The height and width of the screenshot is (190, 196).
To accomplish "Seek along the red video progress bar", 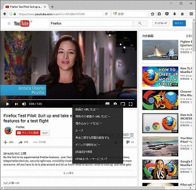I will tap(69, 99).
